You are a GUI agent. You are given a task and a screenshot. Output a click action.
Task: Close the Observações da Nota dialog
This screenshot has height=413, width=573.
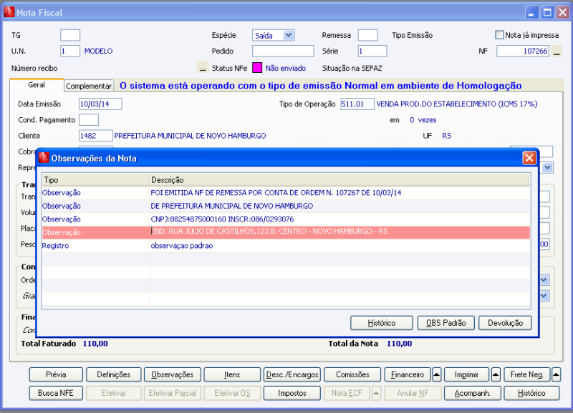(529, 158)
